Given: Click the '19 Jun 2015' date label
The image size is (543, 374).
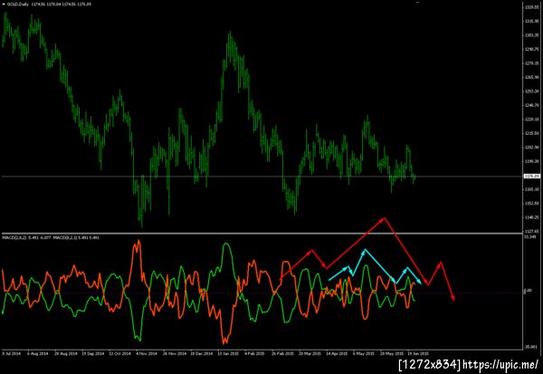Looking at the screenshot, I should click(418, 353).
